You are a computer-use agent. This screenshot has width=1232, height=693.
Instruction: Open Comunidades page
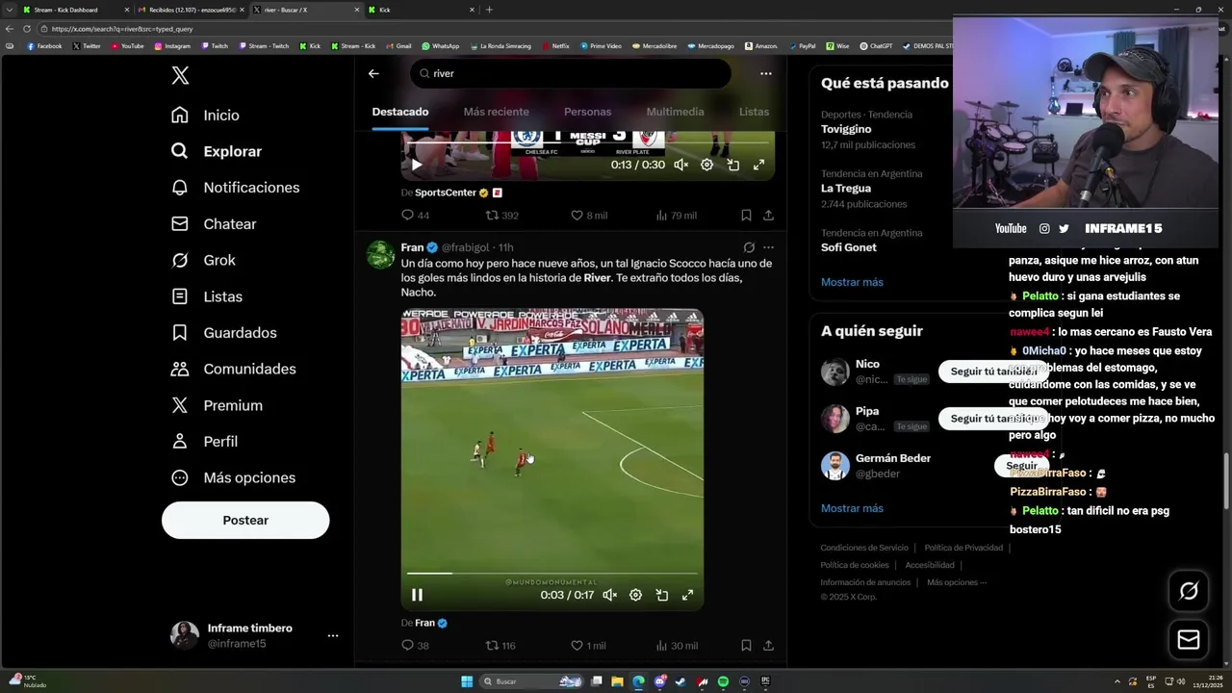[233, 369]
